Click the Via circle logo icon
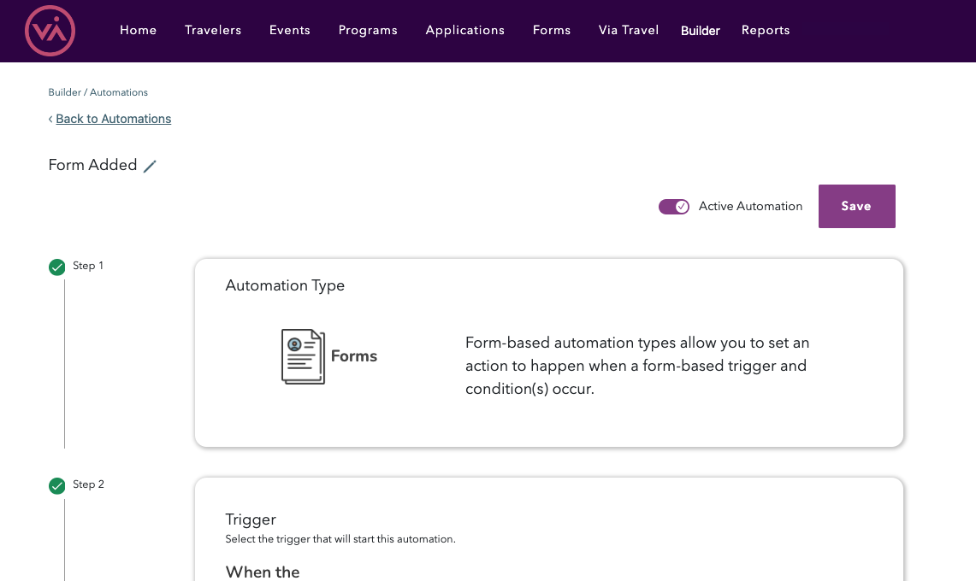Screen dimensions: 976x581 [50, 31]
